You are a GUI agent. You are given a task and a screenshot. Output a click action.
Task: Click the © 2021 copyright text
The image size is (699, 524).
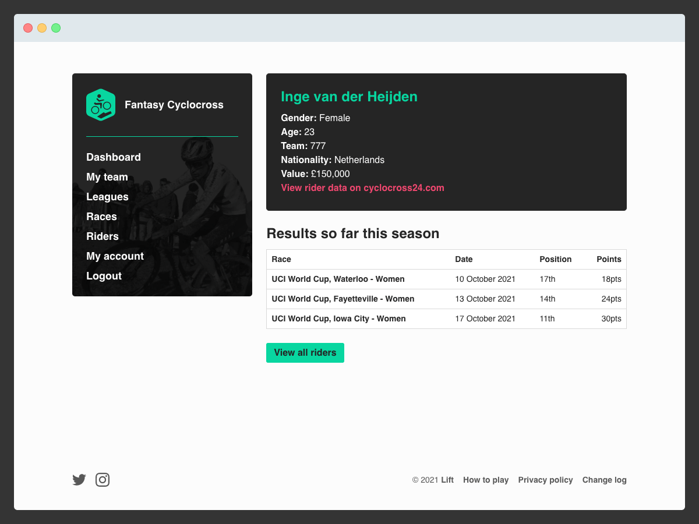[425, 480]
